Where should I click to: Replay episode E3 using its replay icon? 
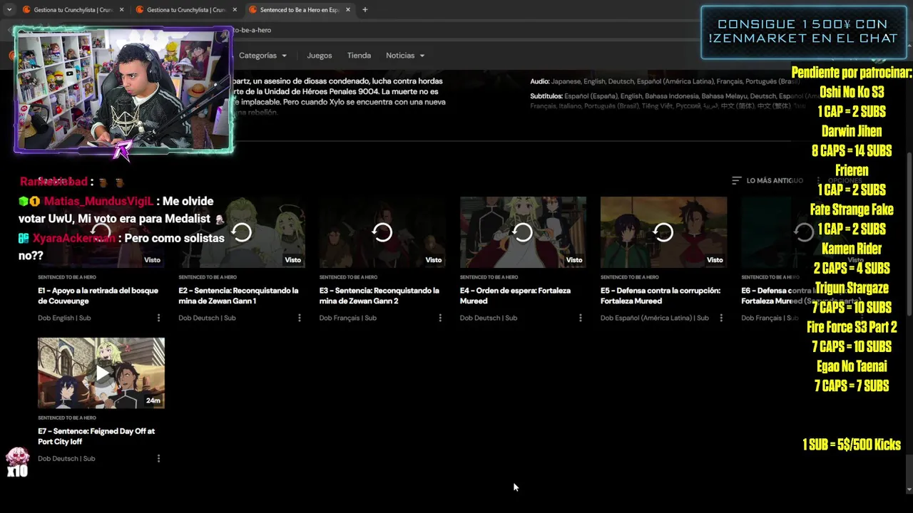click(382, 232)
